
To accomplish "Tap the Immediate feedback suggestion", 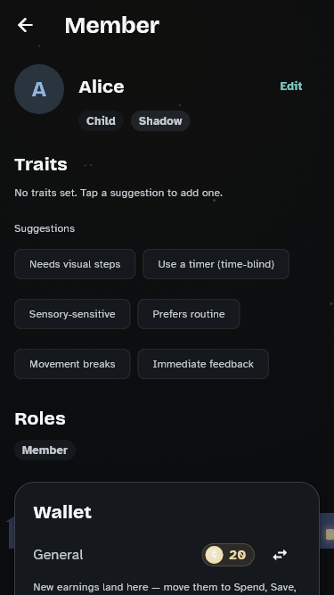I will [x=203, y=364].
